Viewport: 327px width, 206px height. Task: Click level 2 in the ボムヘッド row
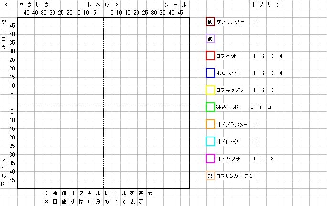click(264, 73)
